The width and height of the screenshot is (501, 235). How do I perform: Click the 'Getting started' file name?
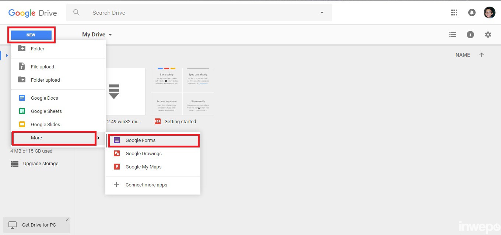pyautogui.click(x=180, y=121)
